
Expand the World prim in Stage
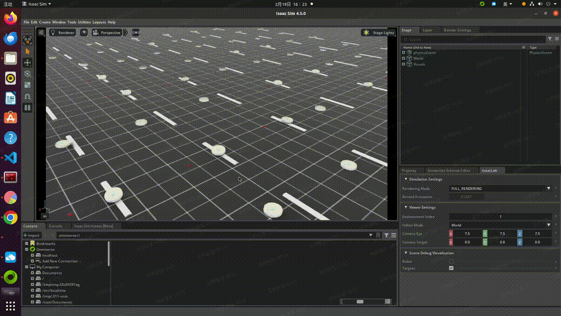pos(404,58)
